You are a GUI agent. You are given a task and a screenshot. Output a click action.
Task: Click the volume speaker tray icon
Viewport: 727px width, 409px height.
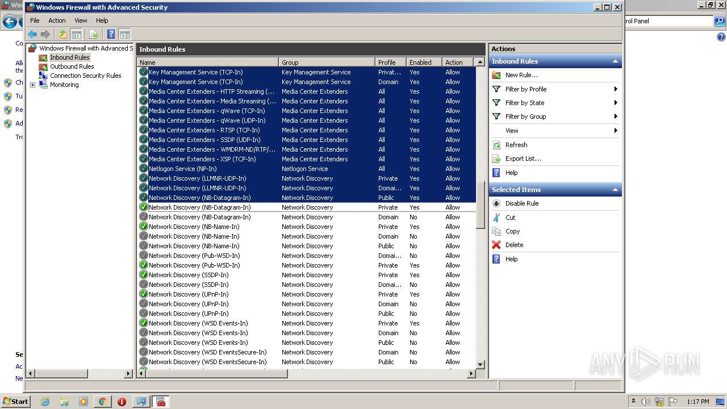click(x=645, y=402)
